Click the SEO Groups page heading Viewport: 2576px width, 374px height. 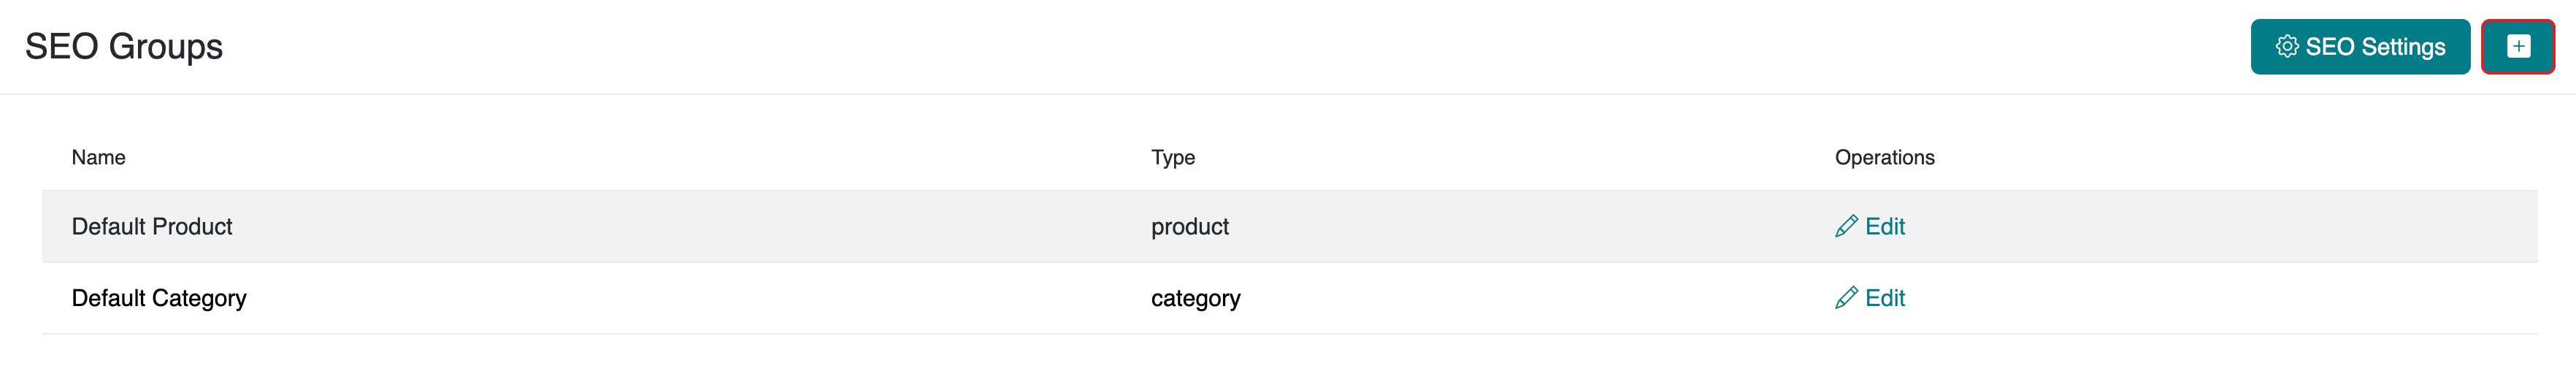[x=124, y=47]
